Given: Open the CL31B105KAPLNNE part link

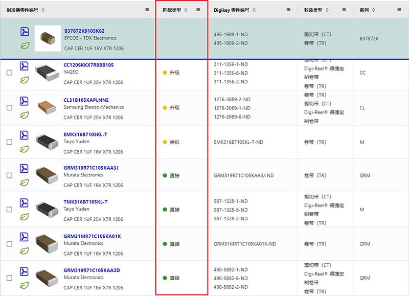Looking at the screenshot, I should 86,100.
